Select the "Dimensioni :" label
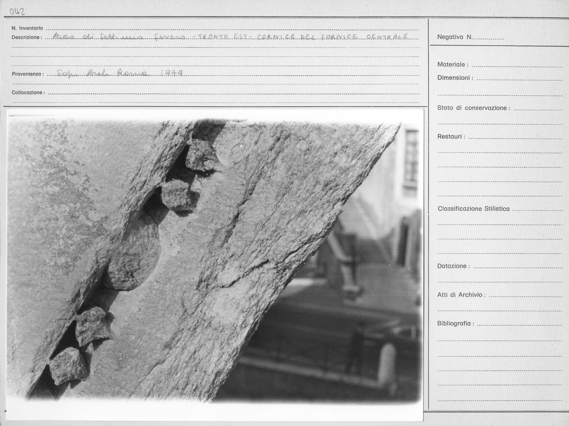 click(455, 78)
